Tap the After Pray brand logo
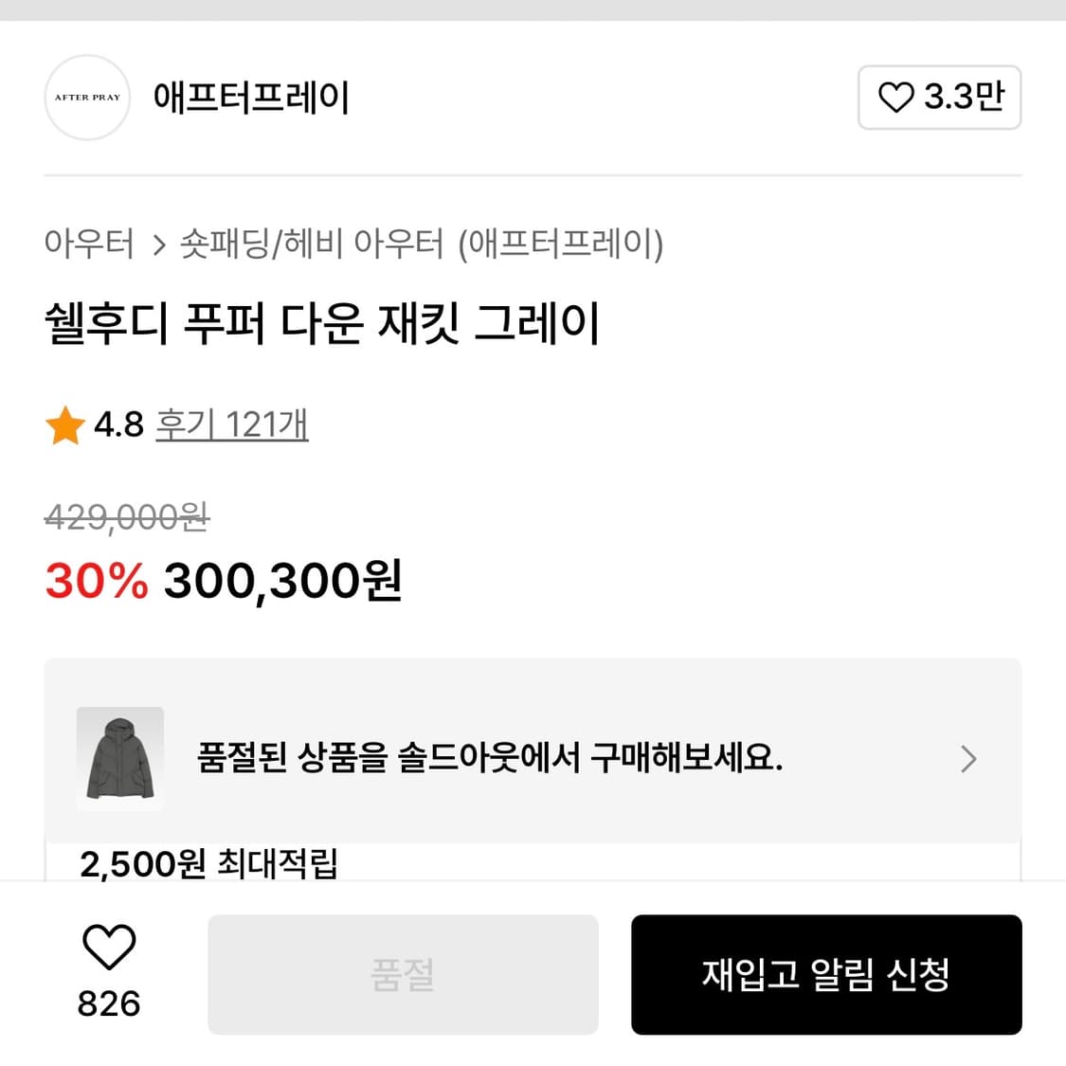The height and width of the screenshot is (1066, 1066). tap(87, 98)
